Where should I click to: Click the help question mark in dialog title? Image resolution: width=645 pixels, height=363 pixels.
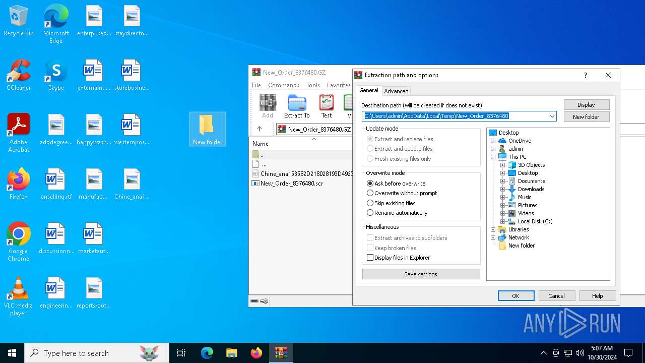coord(585,75)
